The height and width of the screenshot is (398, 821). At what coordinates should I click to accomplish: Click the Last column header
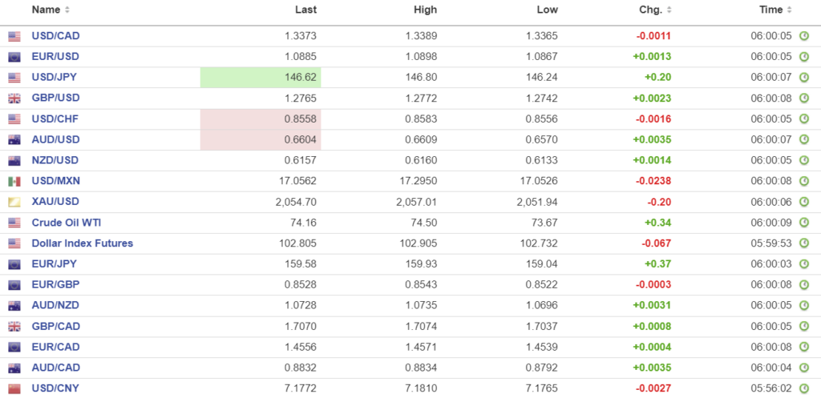(305, 10)
